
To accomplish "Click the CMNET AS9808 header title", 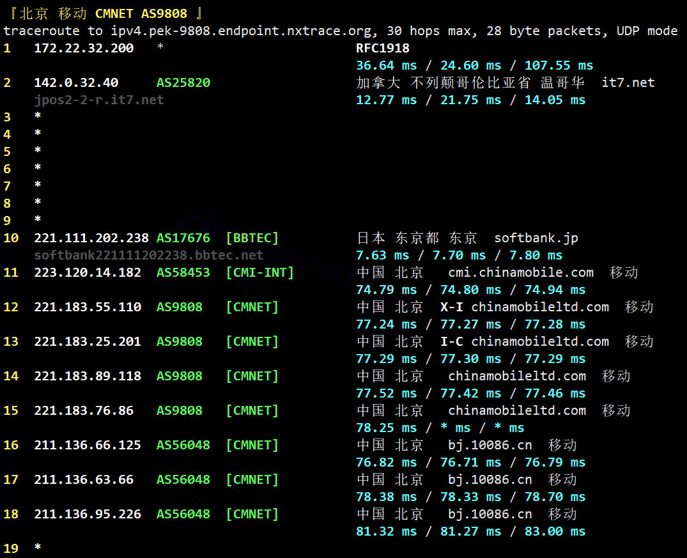I will [x=141, y=13].
